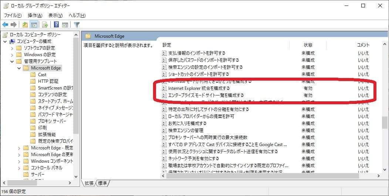Select the スタートアップ、ホーム tree item

(x=55, y=101)
